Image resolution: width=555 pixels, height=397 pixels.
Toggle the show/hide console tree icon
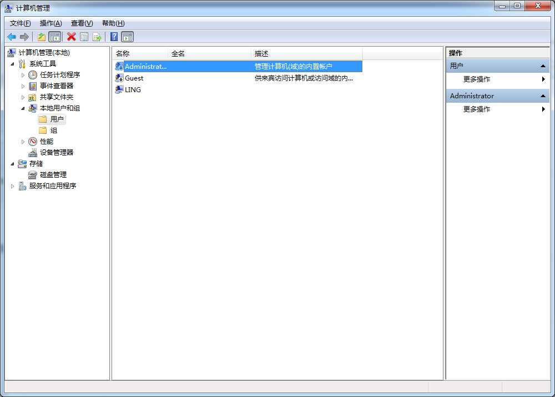(54, 37)
